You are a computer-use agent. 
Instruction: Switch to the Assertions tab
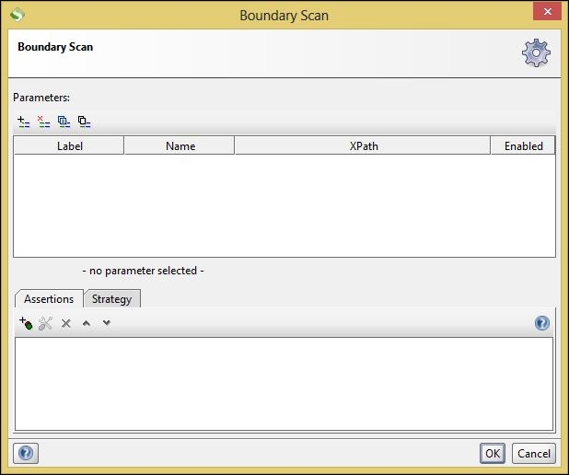49,299
